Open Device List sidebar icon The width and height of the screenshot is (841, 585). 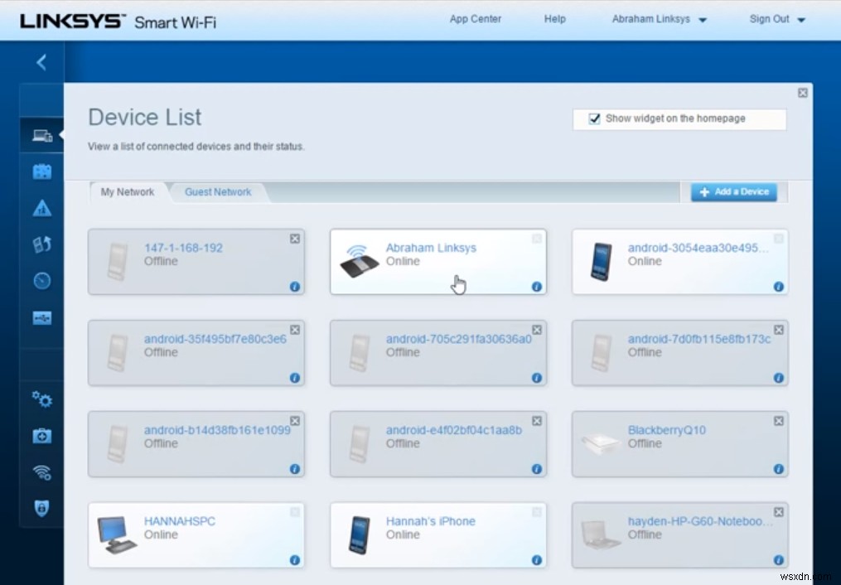point(41,136)
